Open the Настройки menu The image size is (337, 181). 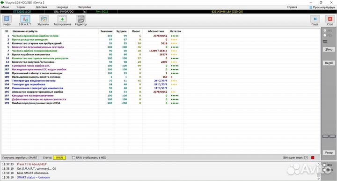(x=84, y=7)
